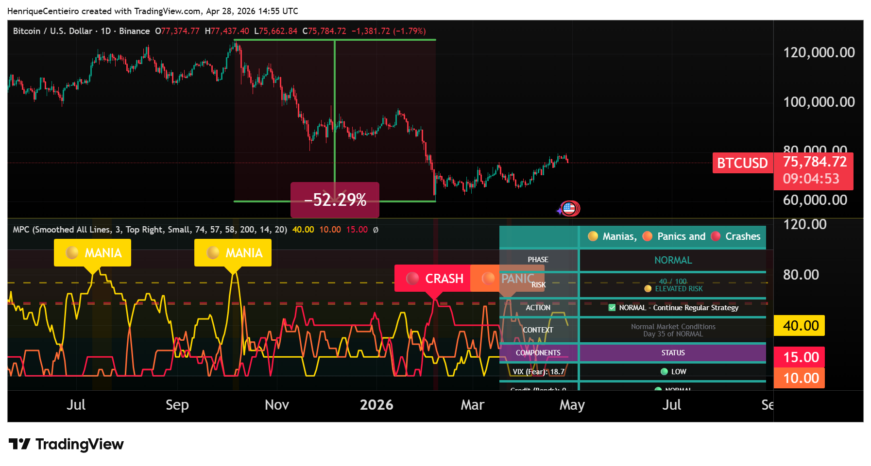The image size is (871, 466).
Task: Click the red 15.00 value in MPC legend
Action: pos(357,230)
